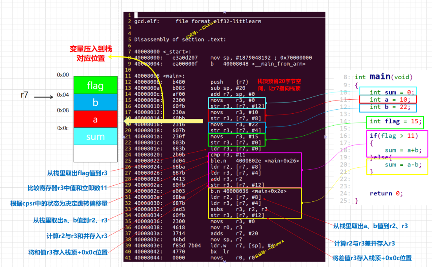Click the branch to __main_from_arm line
Screen dimensions: 432x267
[258, 64]
